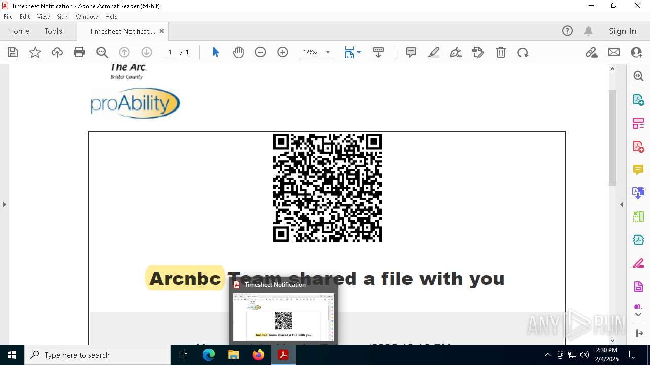Open the Fill & Sign sidebar tool
This screenshot has height=365, width=650.
(x=638, y=264)
